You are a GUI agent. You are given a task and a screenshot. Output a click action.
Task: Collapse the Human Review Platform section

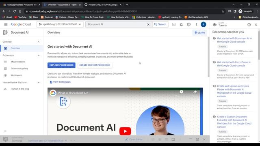pos(39,82)
